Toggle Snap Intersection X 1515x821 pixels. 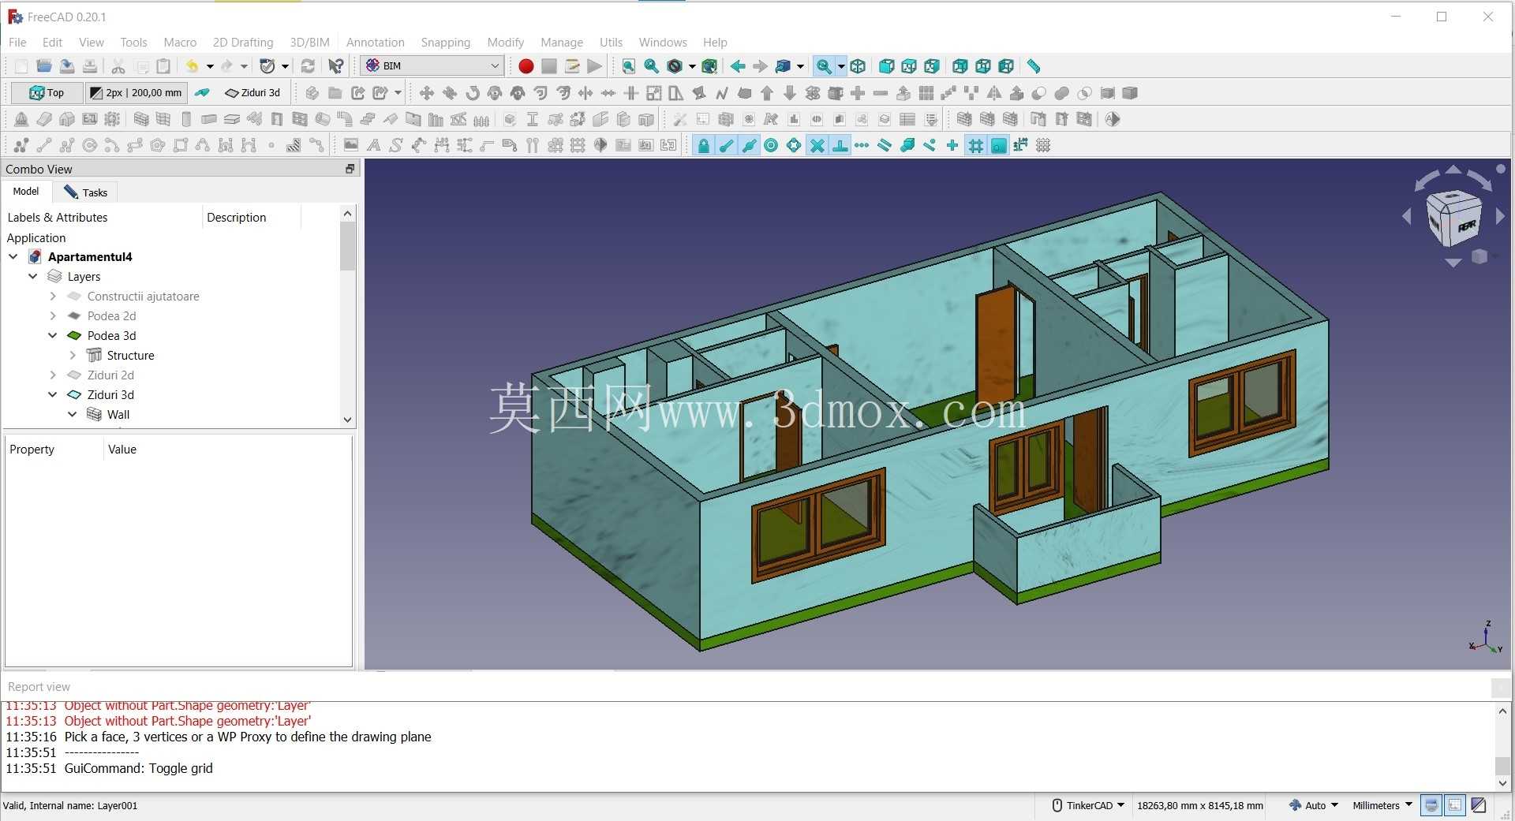coord(817,145)
